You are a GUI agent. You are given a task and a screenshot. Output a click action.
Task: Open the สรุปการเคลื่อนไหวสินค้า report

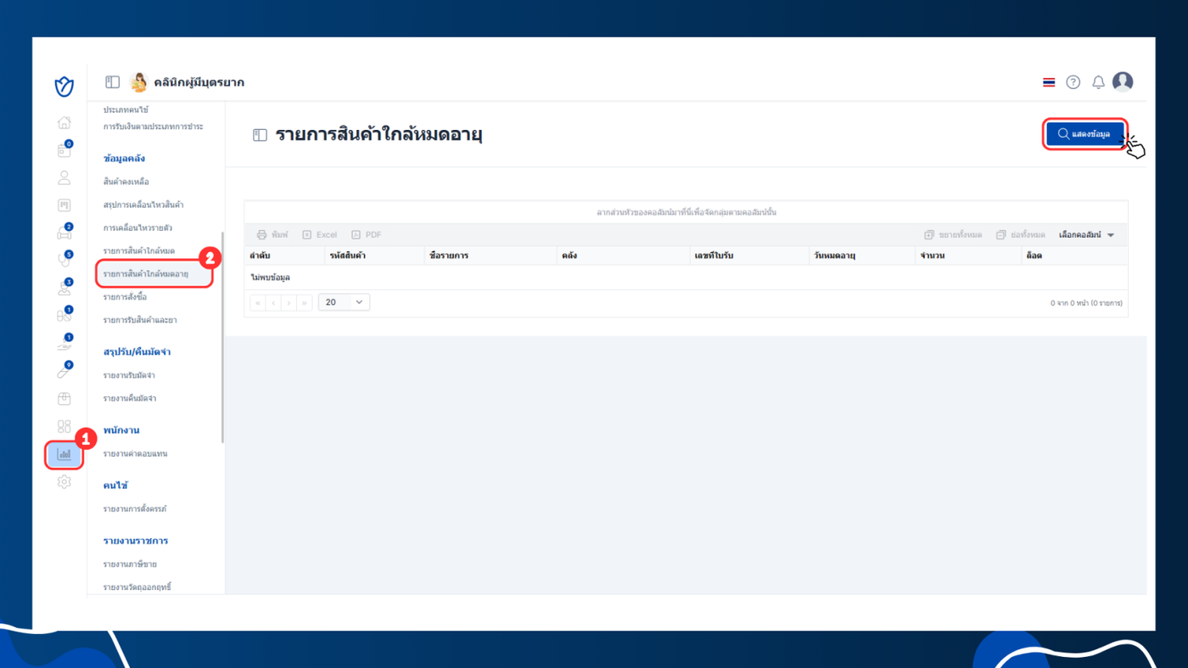click(x=143, y=205)
